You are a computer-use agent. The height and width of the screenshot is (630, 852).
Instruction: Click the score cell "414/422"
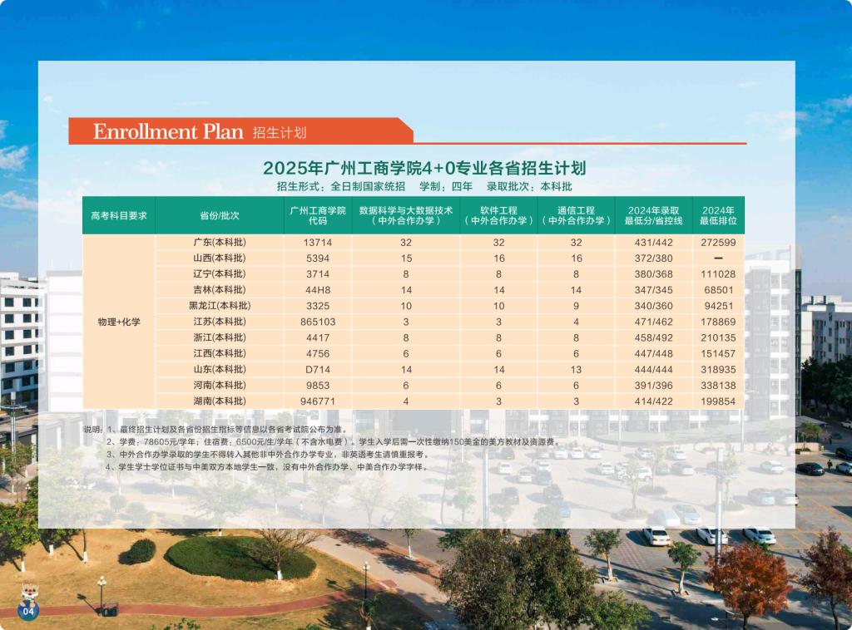click(654, 401)
